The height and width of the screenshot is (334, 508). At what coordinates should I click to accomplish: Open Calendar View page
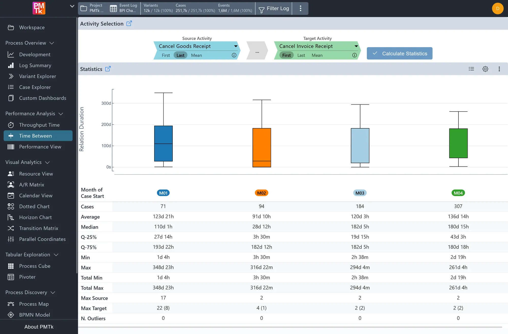click(x=38, y=195)
